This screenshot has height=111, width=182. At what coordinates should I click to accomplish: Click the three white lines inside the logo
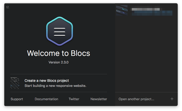[x=59, y=31]
